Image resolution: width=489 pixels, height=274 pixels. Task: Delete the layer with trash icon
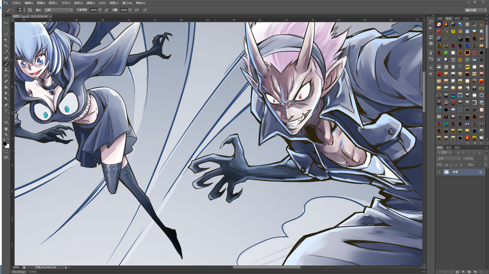481,272
